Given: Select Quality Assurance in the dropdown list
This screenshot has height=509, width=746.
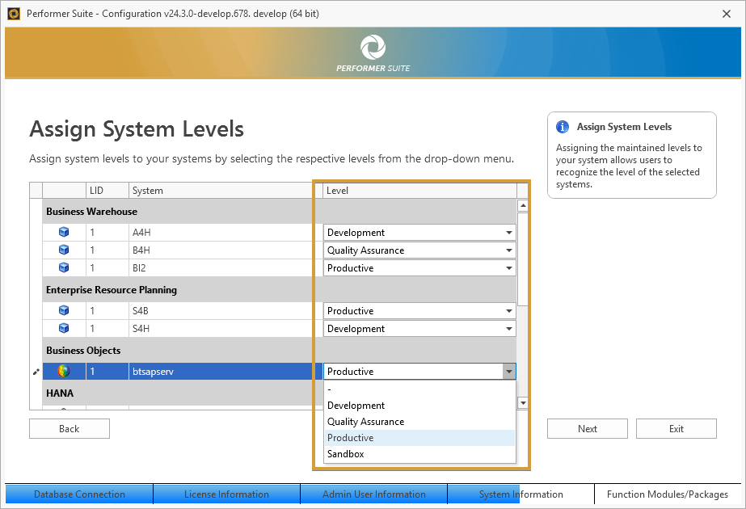Looking at the screenshot, I should point(365,422).
